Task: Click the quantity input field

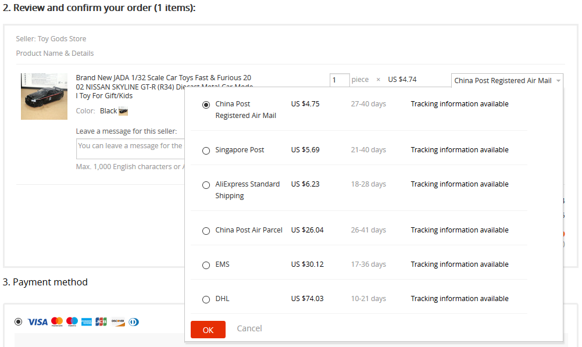Action: tap(339, 80)
